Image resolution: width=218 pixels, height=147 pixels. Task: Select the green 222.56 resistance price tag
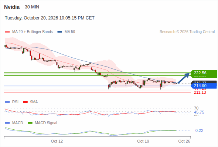click(204, 73)
